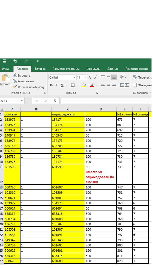The width and height of the screenshot is (153, 268).
Task: Open the Файл tab
Action: 5,69
